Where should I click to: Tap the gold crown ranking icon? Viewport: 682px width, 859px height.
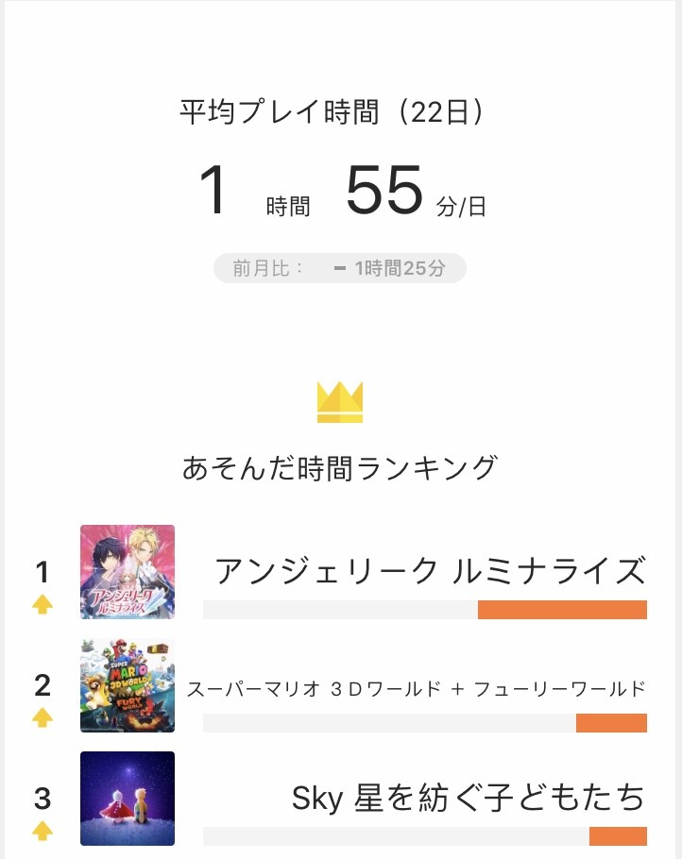coord(340,402)
